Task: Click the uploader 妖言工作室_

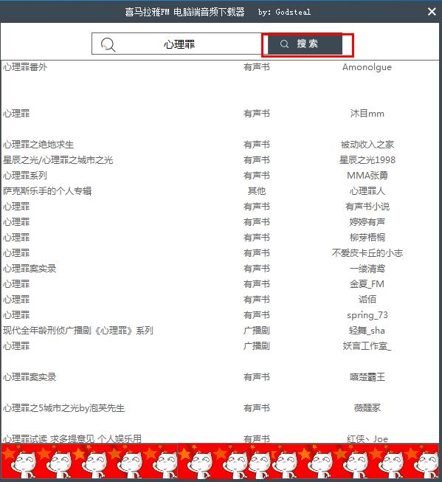Action: [x=367, y=346]
